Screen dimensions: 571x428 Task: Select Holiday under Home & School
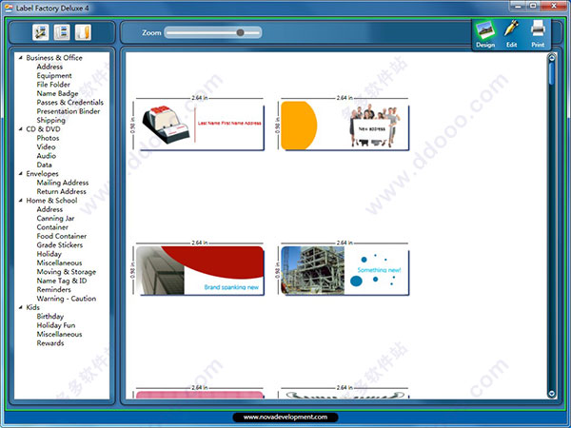click(x=49, y=254)
